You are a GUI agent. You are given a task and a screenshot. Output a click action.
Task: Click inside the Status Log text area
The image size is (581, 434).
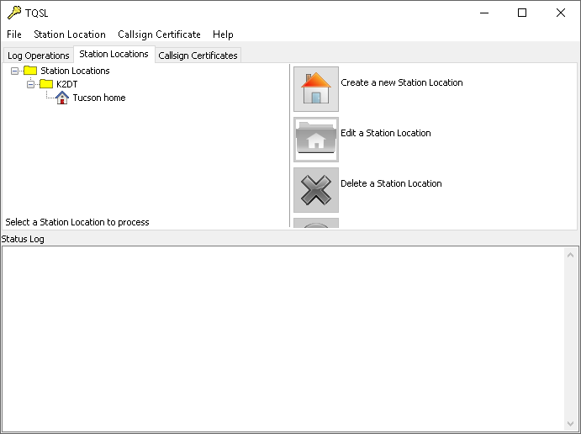pos(283,339)
